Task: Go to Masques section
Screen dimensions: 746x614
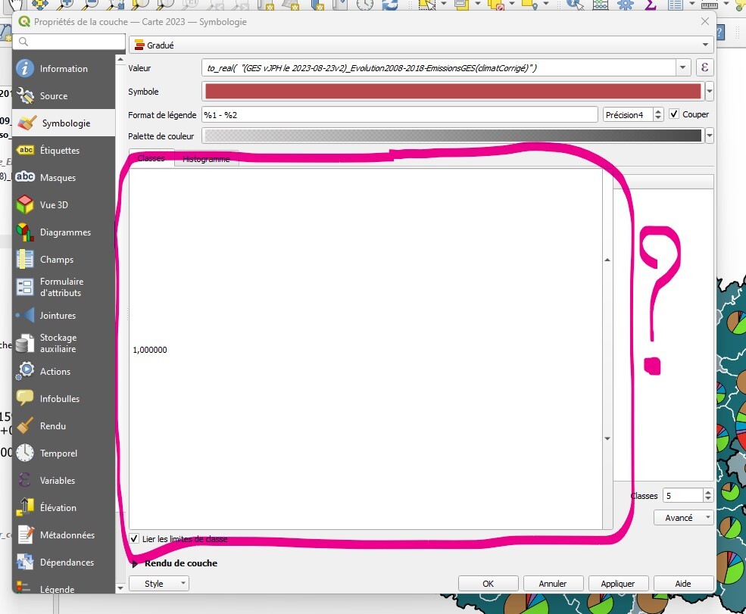Action: tap(58, 178)
